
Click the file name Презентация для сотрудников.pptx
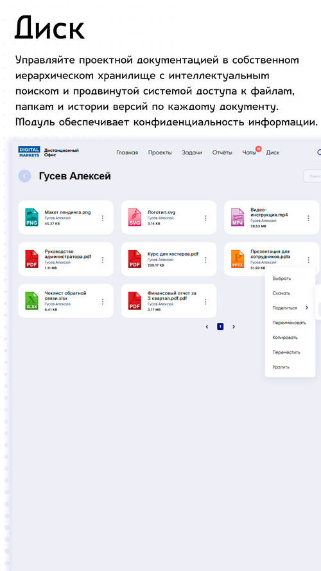point(270,254)
